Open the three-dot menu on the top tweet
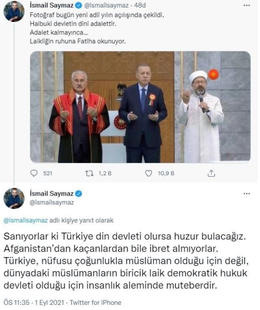 tap(247, 5)
